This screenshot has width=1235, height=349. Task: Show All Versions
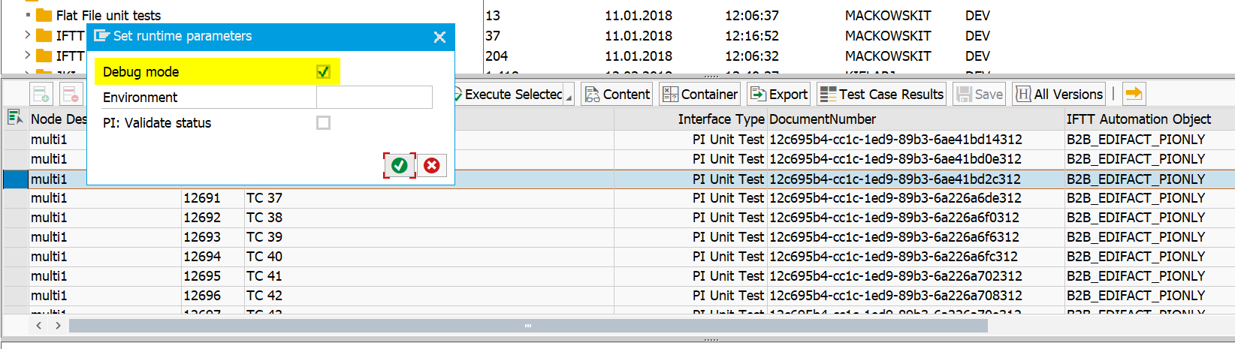pyautogui.click(x=1059, y=94)
